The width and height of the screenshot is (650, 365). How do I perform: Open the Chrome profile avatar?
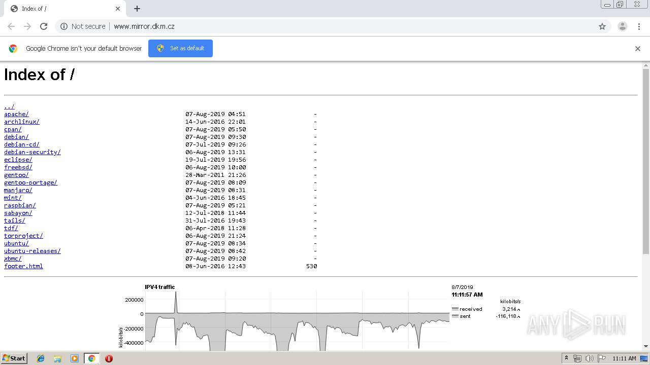tap(623, 26)
